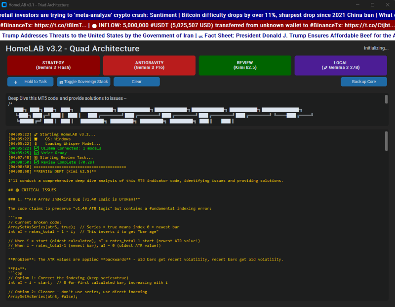Image resolution: width=395 pixels, height=307 pixels.
Task: Click the rocket icon beside "Starting HomeLAB v3.2"
Action: (37, 133)
